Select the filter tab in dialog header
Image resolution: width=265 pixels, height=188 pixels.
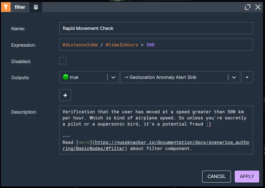[x=20, y=7]
